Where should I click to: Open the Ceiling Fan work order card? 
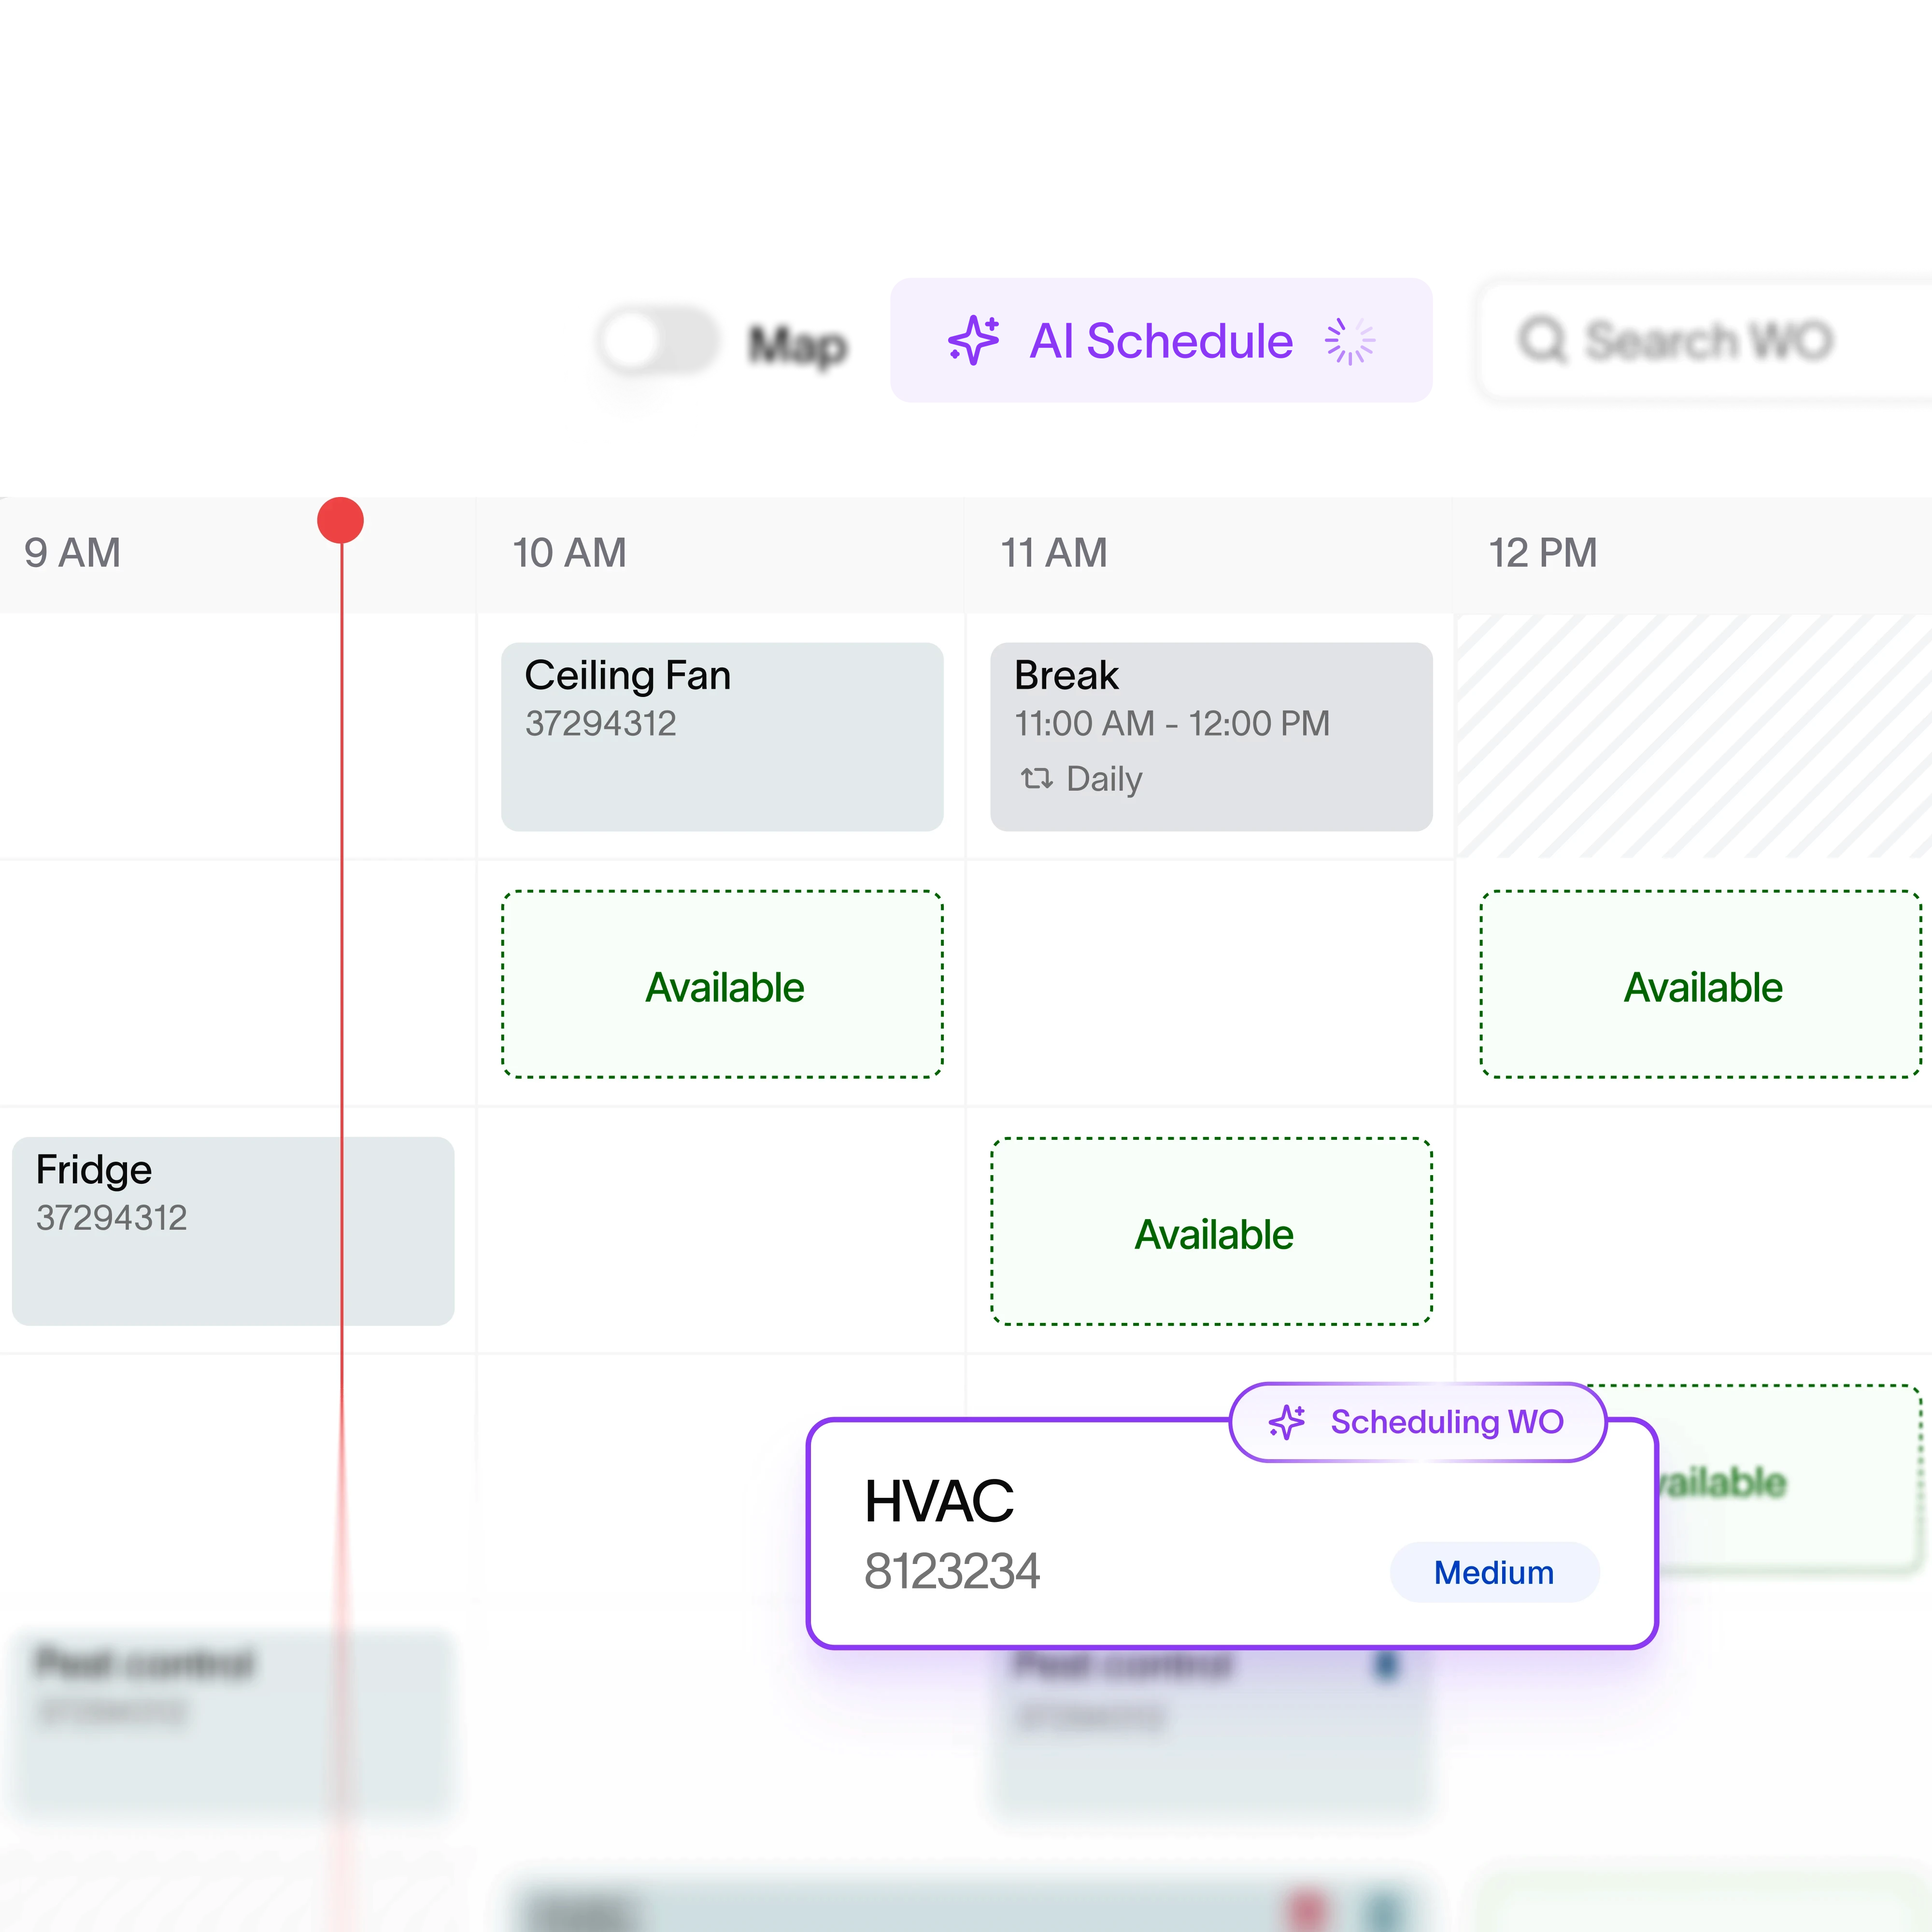coord(722,736)
